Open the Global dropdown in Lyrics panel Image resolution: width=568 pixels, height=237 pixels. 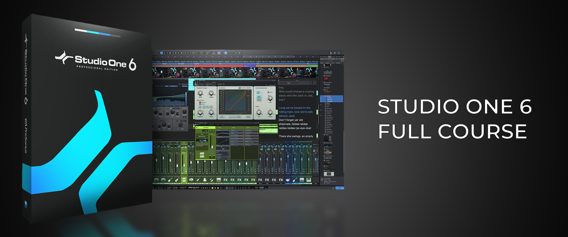click(x=289, y=83)
